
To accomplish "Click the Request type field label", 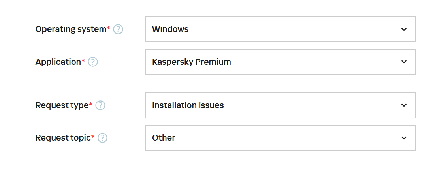I will [62, 105].
